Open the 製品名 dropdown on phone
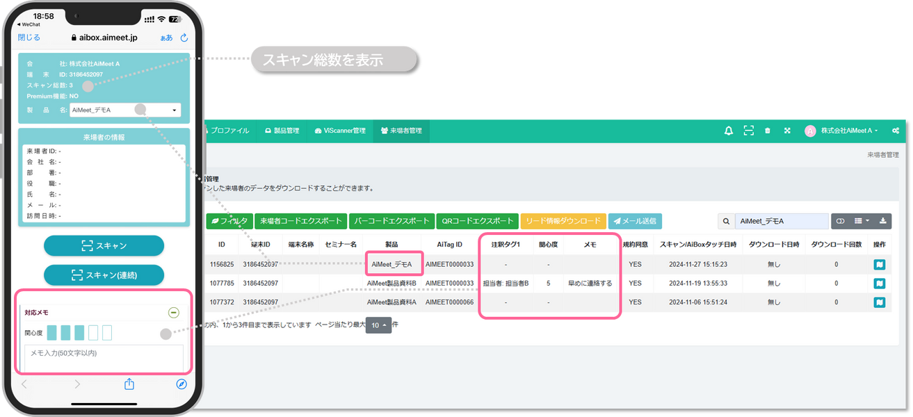Screen dimensions: 913x417 (x=125, y=110)
